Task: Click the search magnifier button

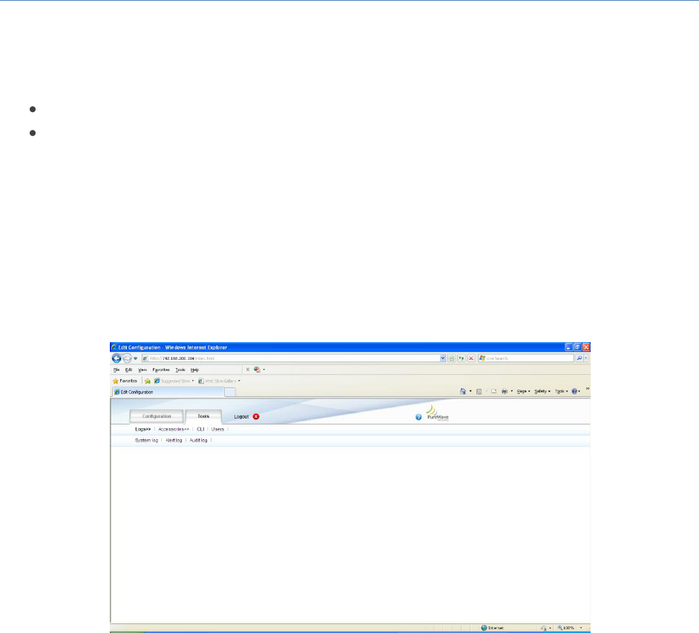Action: tap(579, 358)
